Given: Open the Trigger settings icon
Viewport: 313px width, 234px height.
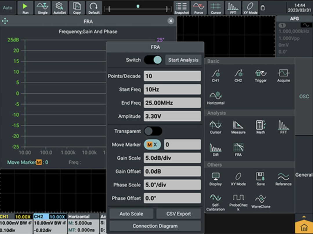Looking at the screenshot, I should pos(260,75).
